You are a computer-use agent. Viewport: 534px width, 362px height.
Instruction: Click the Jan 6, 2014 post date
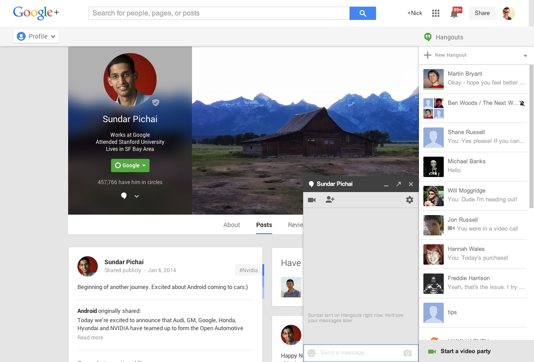162,270
